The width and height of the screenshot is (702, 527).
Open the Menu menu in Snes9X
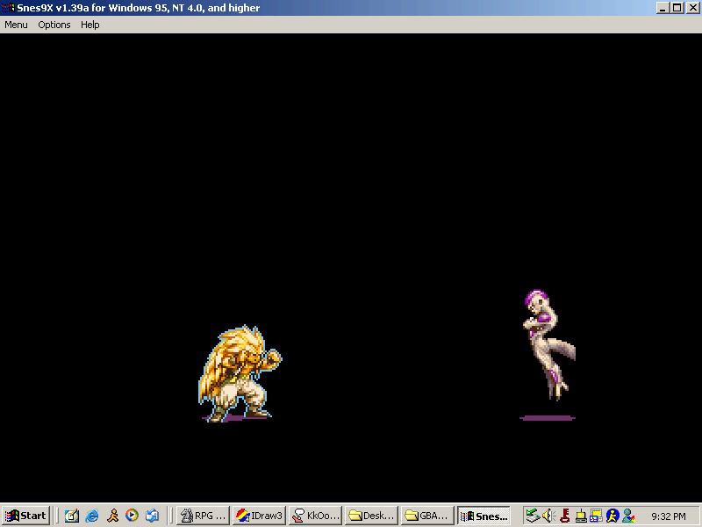16,25
